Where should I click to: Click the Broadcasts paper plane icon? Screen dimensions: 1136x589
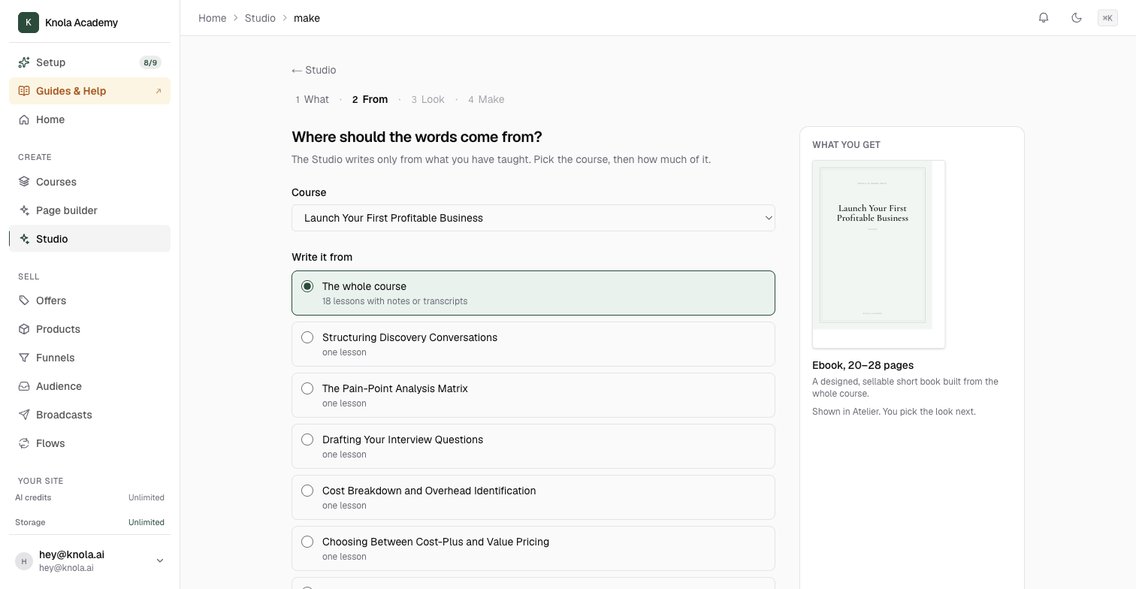point(24,415)
